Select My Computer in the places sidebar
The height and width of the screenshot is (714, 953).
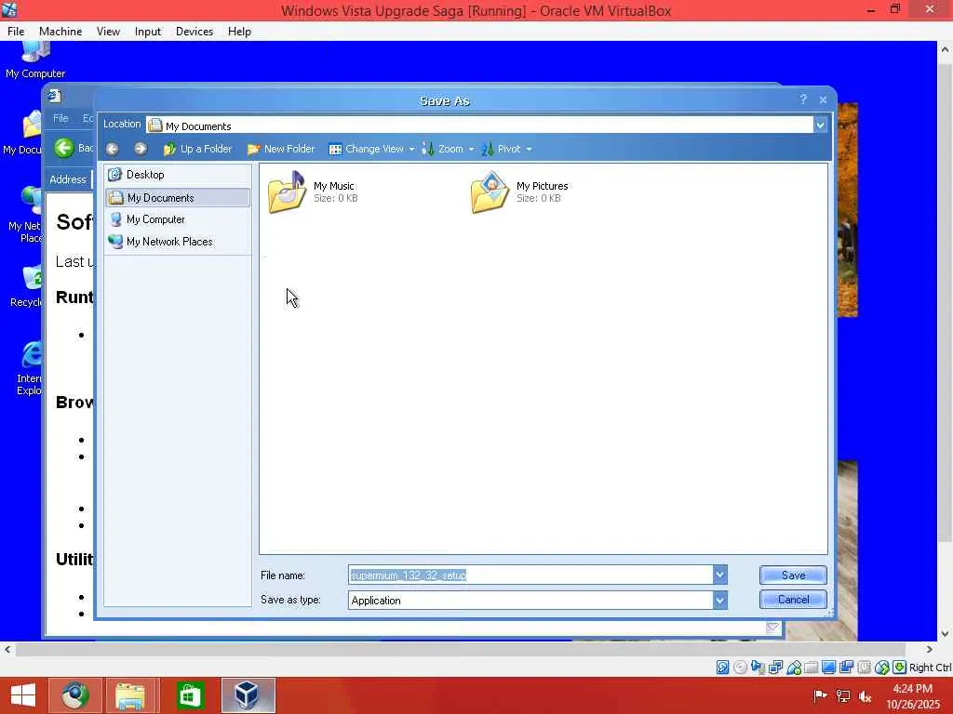tap(178, 219)
